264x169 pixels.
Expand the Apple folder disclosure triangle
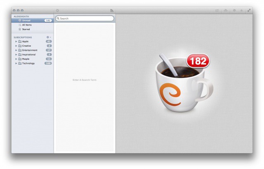[16, 42]
